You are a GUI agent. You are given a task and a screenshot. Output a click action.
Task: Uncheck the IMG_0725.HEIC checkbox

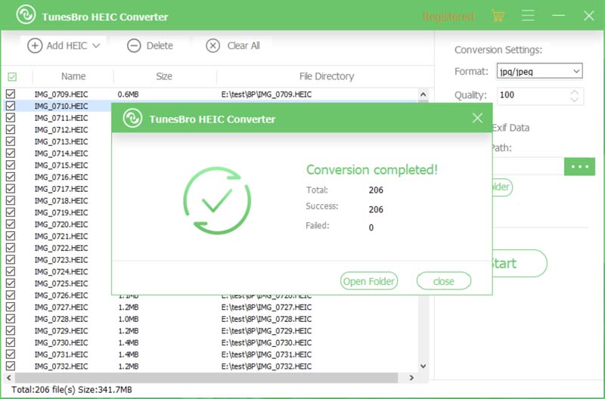[11, 283]
